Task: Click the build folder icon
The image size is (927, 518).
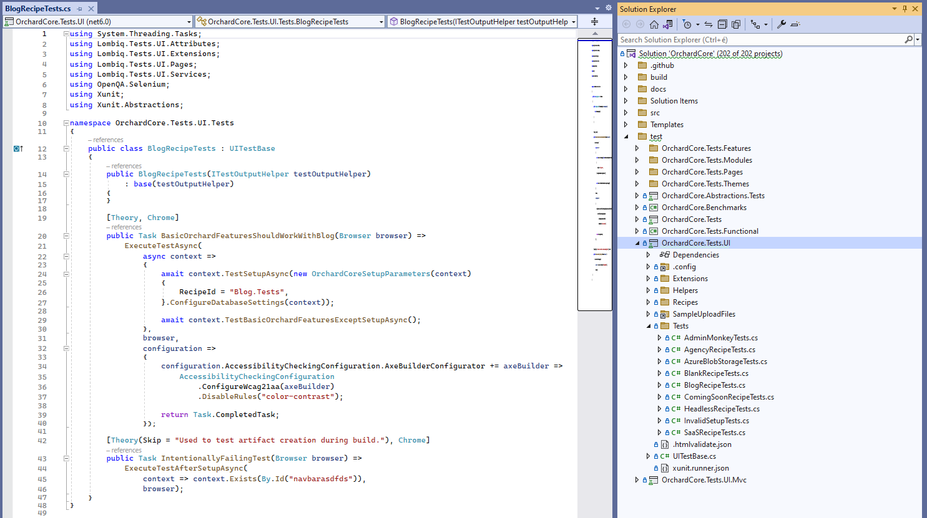Action: click(x=642, y=77)
